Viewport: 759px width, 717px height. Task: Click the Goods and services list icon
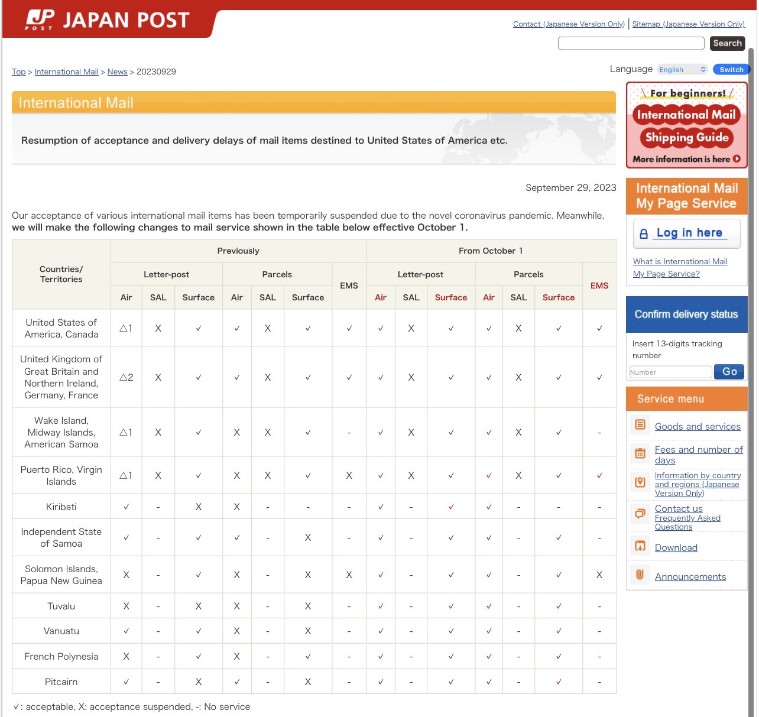point(640,424)
